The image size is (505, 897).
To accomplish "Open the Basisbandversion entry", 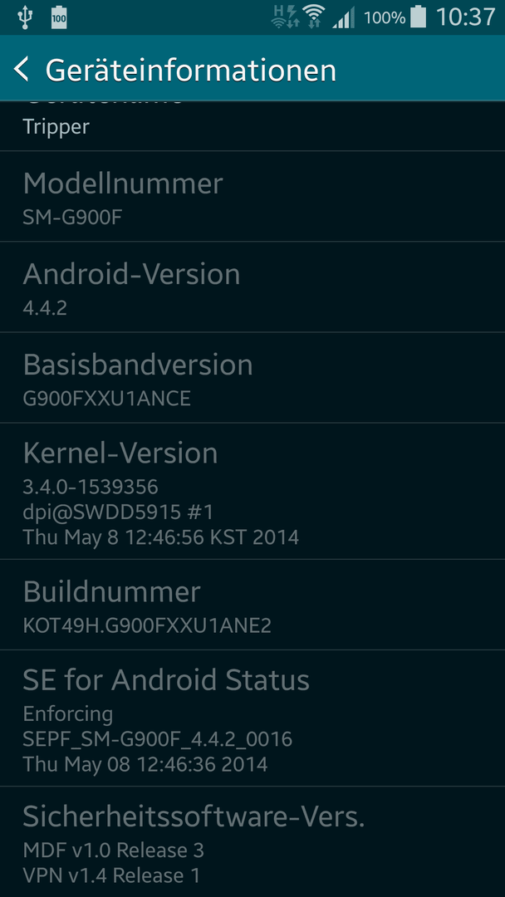I will click(252, 378).
